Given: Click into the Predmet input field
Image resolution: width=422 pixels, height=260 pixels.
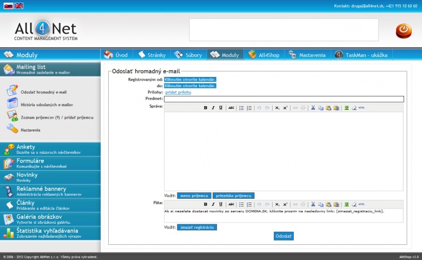Looking at the screenshot, I should [x=283, y=99].
